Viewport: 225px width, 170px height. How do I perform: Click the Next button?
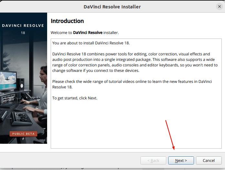point(181,160)
